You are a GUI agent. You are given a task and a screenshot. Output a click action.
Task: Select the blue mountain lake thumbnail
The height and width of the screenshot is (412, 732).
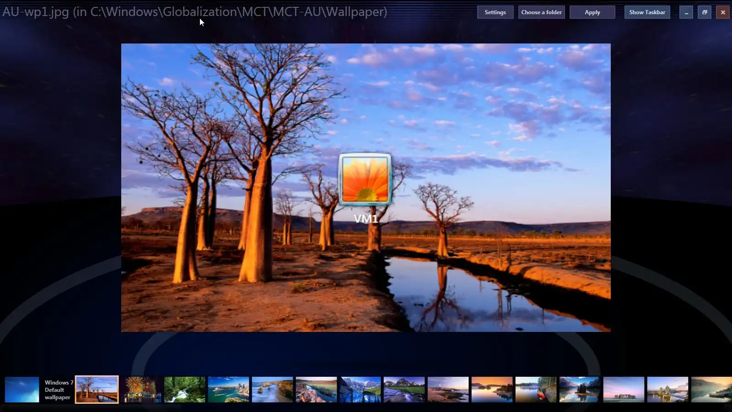[361, 390]
